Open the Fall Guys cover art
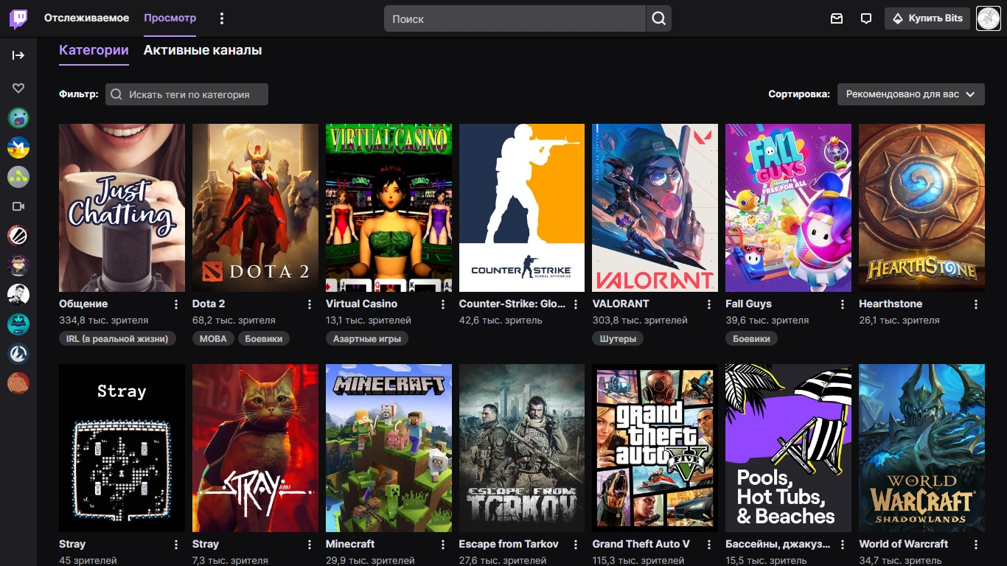Screen dimensions: 1007x566 point(788,208)
